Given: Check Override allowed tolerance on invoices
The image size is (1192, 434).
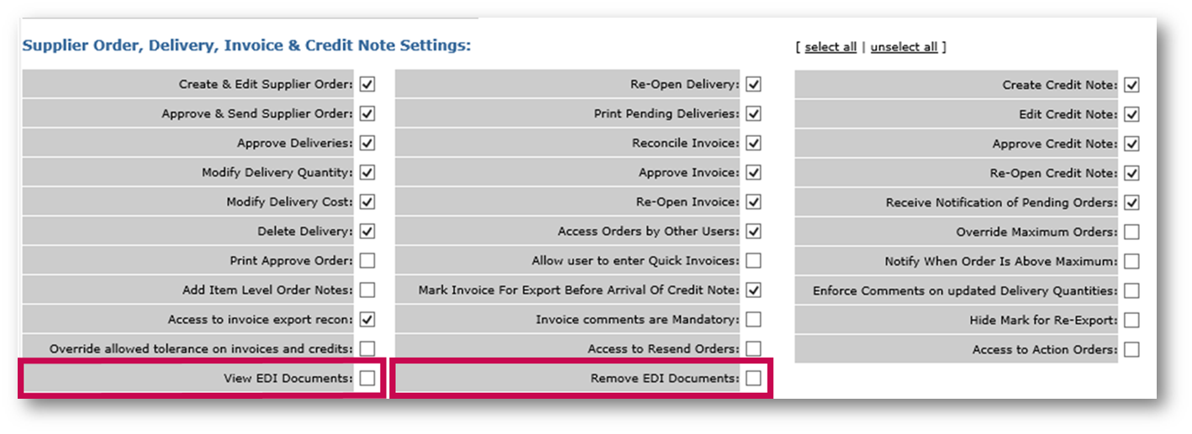Looking at the screenshot, I should [x=367, y=348].
